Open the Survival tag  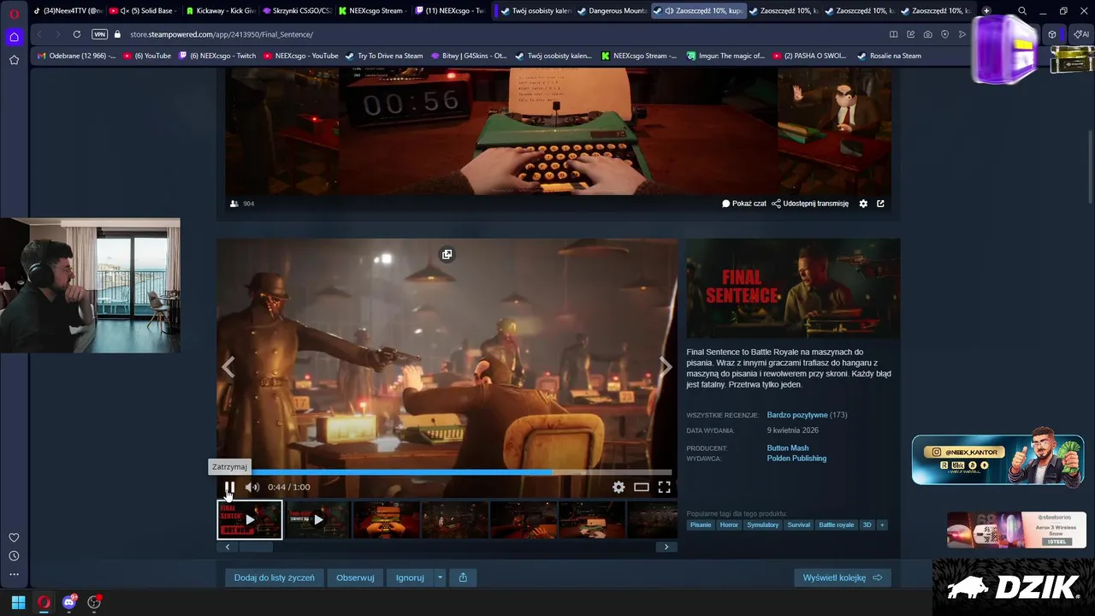click(799, 524)
